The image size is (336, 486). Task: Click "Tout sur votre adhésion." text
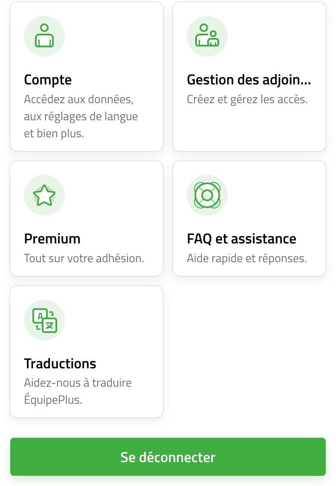click(84, 258)
